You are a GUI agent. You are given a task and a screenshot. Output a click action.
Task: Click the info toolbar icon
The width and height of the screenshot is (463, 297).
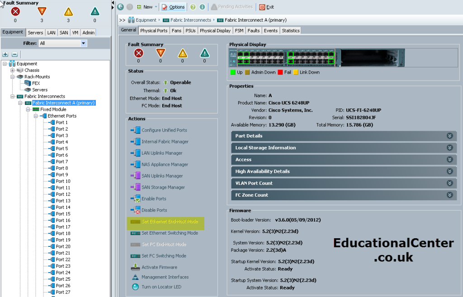tap(202, 7)
